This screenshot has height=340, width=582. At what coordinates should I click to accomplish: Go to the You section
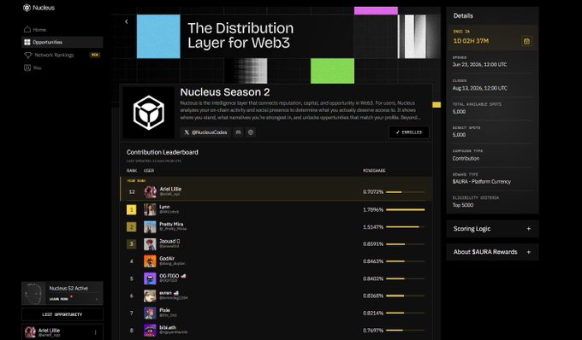(62, 67)
